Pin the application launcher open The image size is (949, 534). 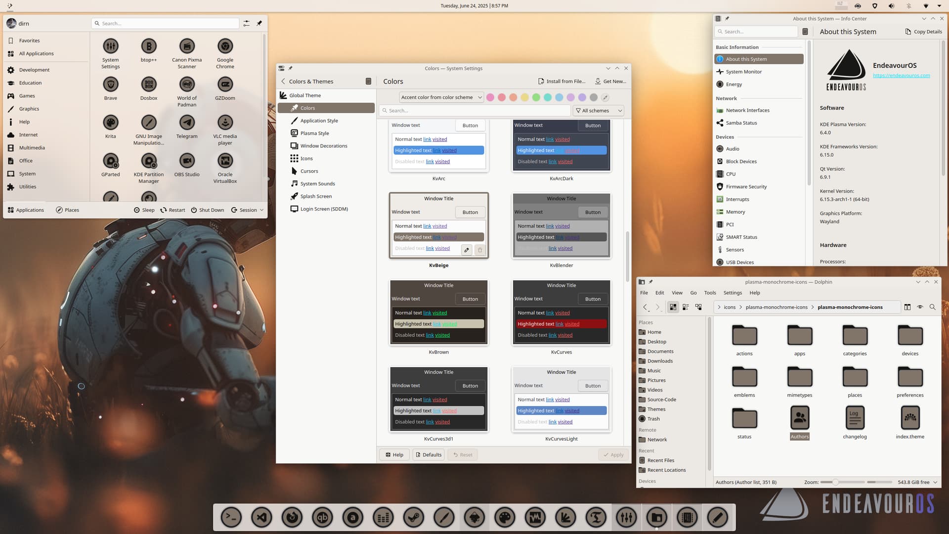[259, 23]
